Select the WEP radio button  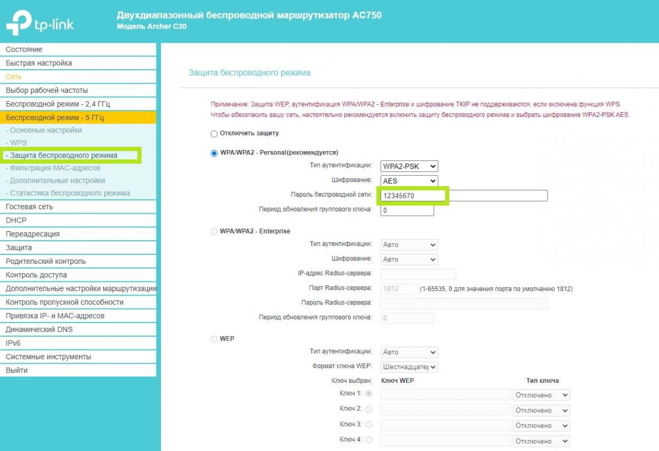pos(214,339)
